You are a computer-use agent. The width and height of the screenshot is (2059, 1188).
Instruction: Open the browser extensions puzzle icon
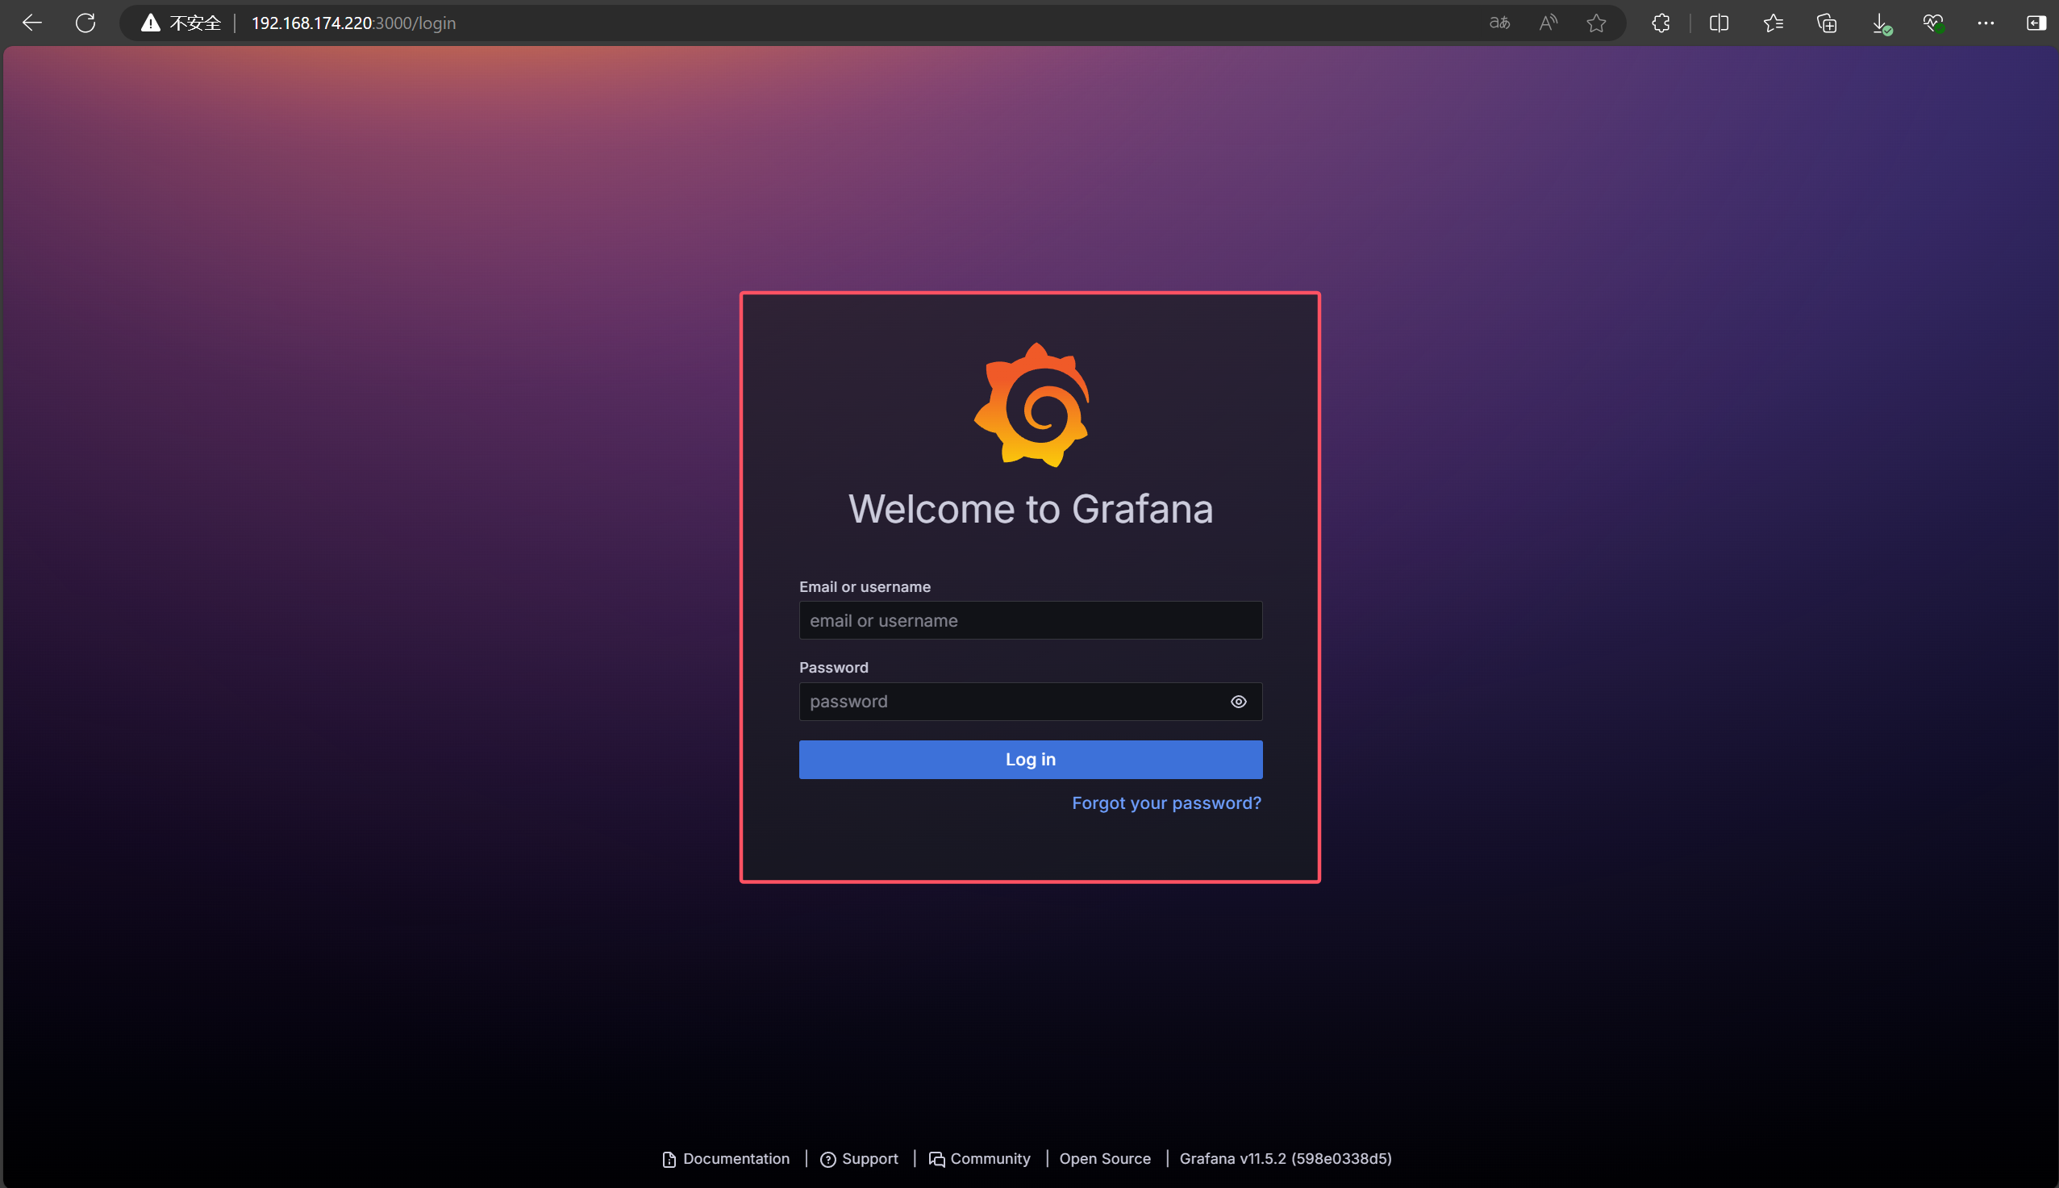1661,23
